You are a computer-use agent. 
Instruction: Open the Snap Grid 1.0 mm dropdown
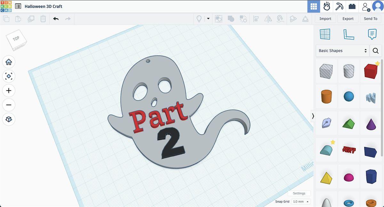[x=301, y=202]
